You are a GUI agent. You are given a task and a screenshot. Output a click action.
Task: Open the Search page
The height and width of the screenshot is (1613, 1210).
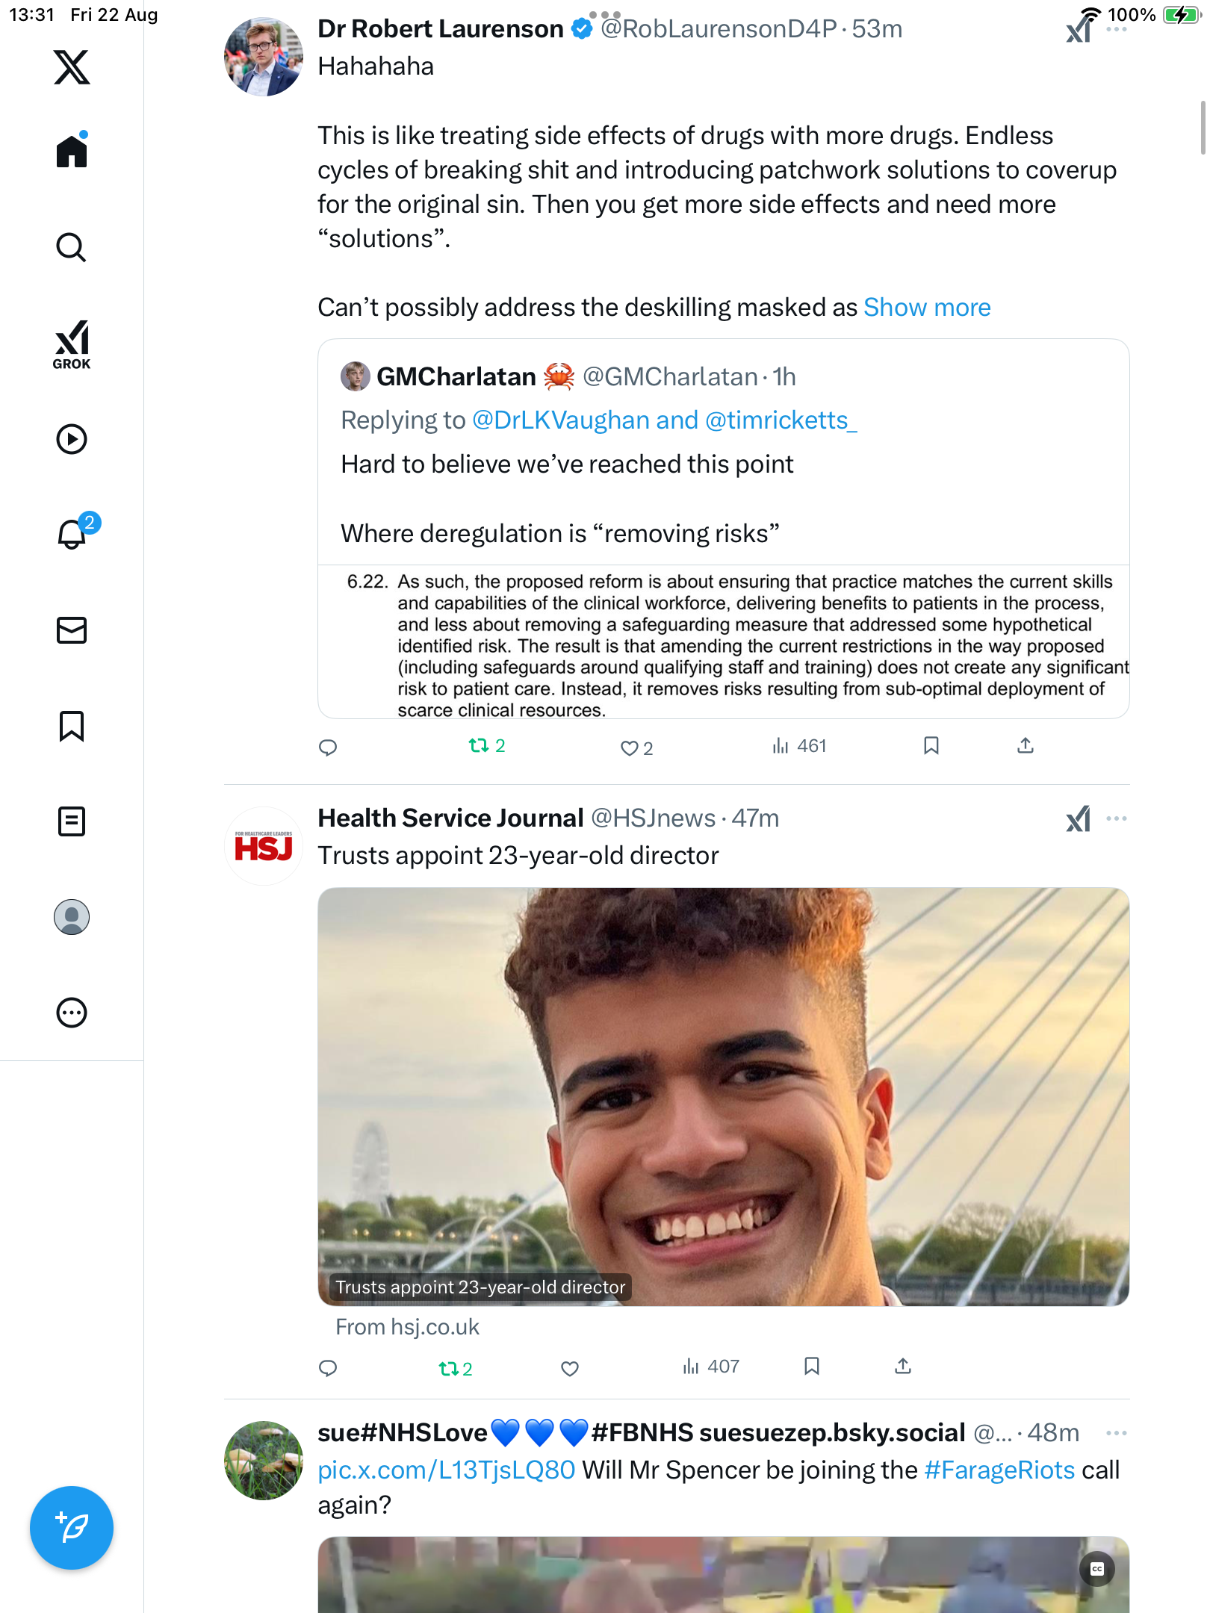(72, 247)
